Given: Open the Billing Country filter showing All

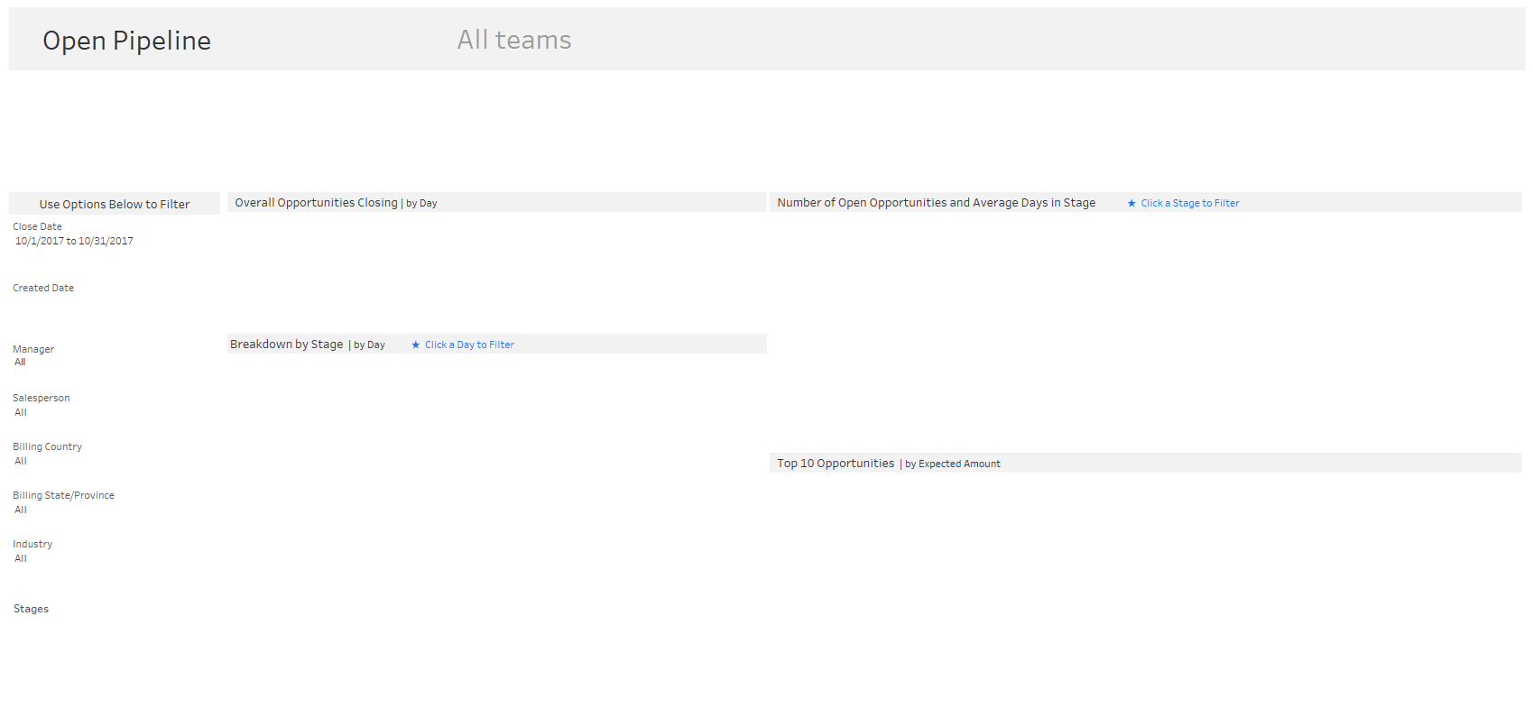Looking at the screenshot, I should (21, 461).
